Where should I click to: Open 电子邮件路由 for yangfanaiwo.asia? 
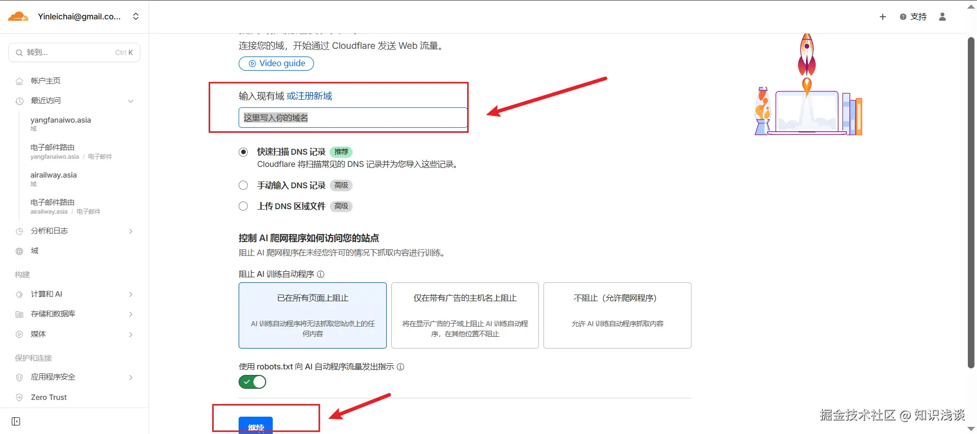point(71,151)
